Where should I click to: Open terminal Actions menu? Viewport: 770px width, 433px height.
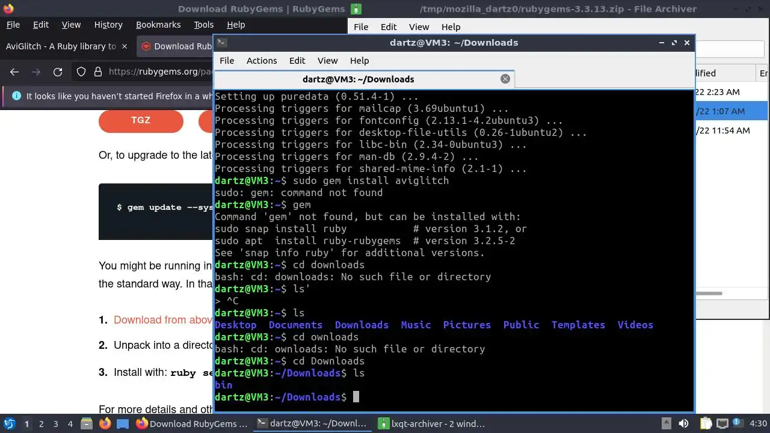262,61
